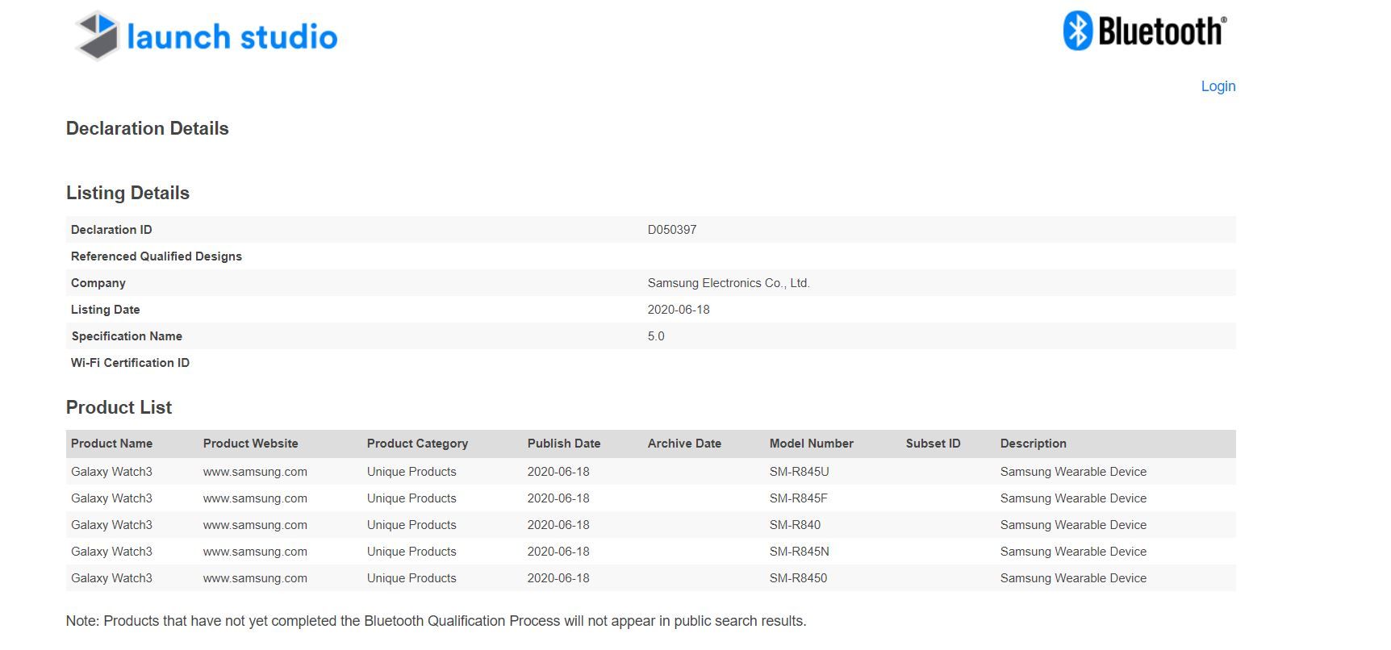Select model number SM-R845N
Image resolution: width=1391 pixels, height=650 pixels.
(800, 552)
